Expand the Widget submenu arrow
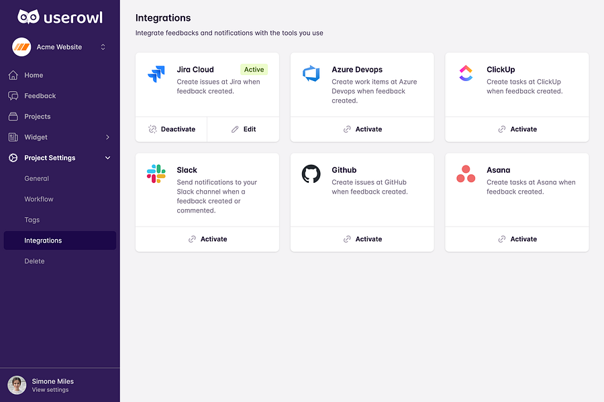The image size is (604, 402). (107, 137)
